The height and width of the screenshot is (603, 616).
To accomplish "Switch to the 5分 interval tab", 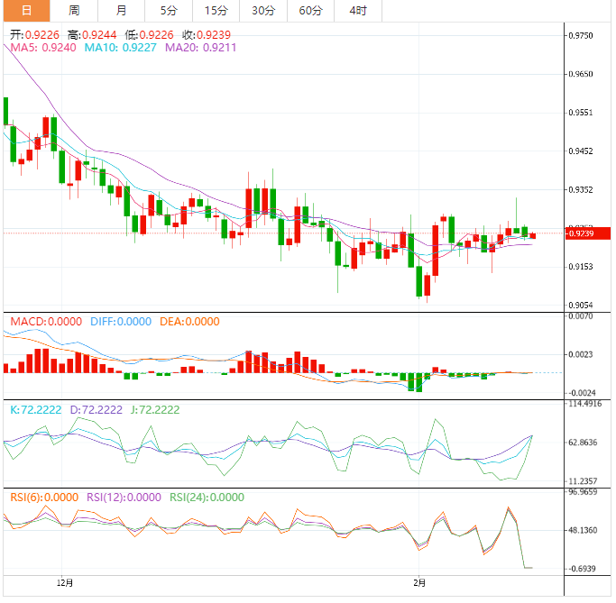I will tap(169, 11).
